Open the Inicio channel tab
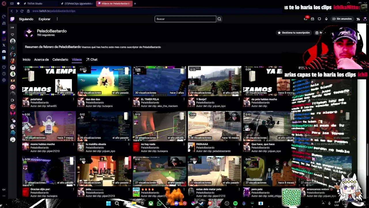This screenshot has width=369, height=208. pos(27,60)
